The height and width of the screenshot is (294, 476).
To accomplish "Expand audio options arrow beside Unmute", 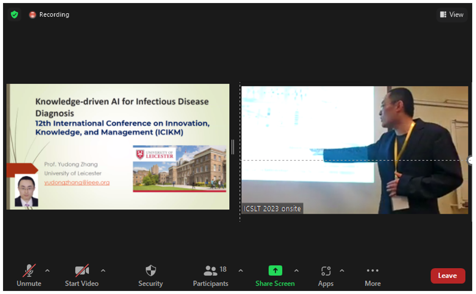I will coord(47,271).
